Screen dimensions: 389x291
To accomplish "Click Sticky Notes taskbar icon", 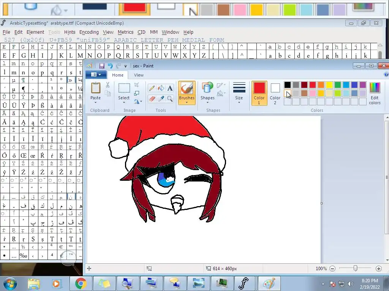I will tap(104, 283).
